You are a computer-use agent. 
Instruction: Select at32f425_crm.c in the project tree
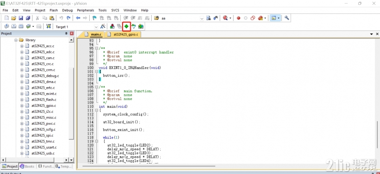click(x=43, y=70)
